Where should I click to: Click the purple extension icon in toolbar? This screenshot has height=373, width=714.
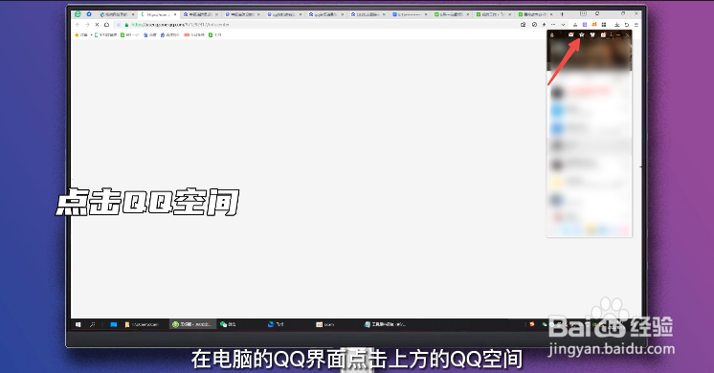585,25
